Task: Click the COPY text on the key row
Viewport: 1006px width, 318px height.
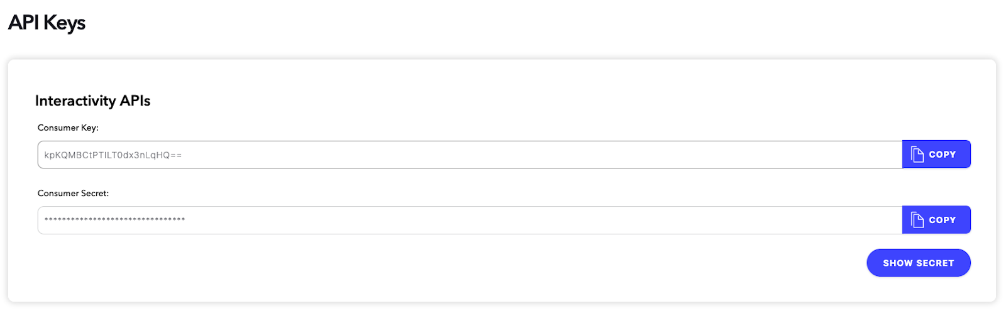Action: tap(942, 155)
